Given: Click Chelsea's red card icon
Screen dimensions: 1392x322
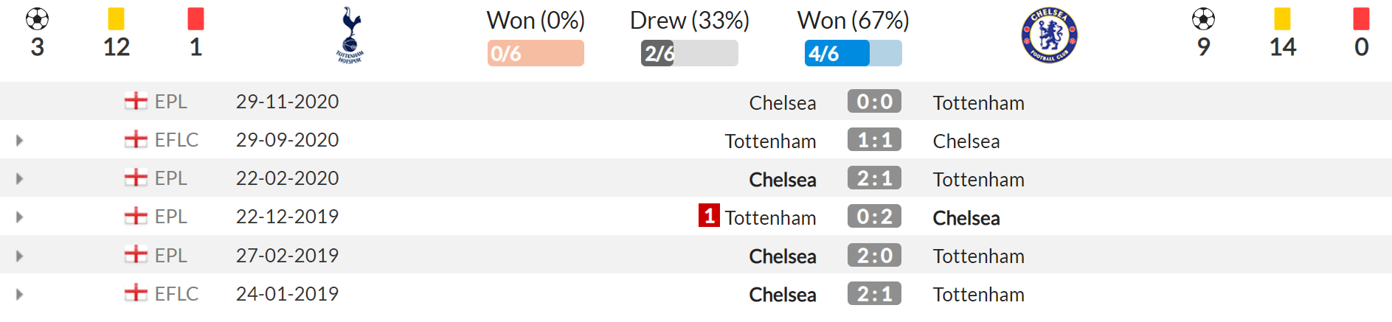Looking at the screenshot, I should click(x=1362, y=19).
